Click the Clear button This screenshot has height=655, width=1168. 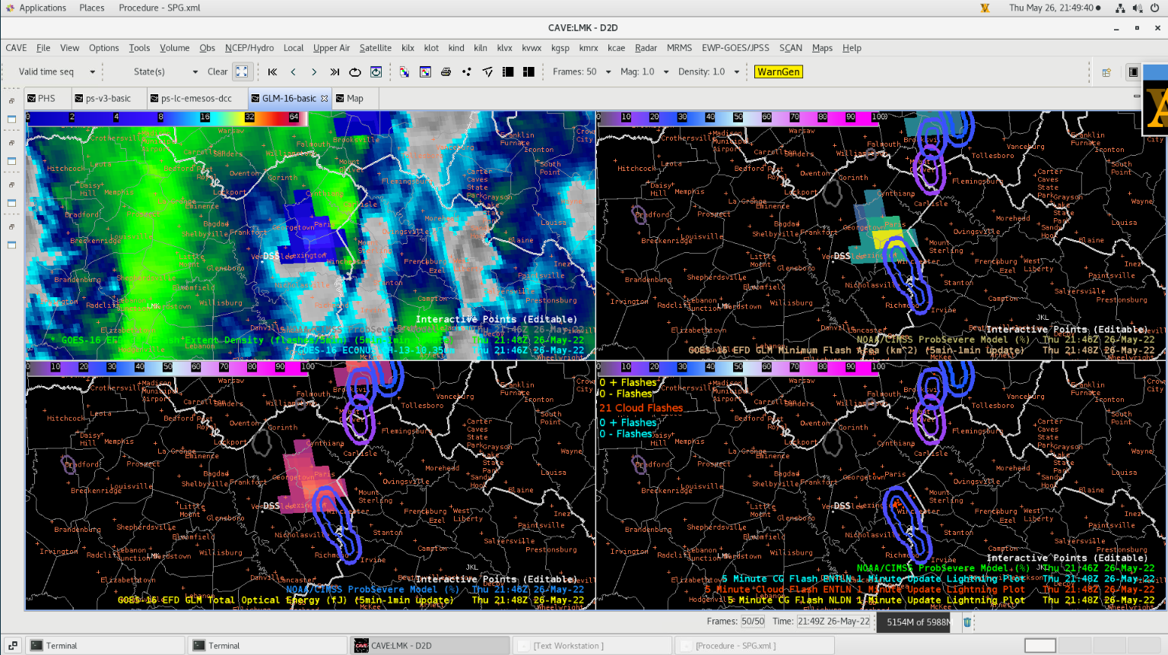pos(217,71)
